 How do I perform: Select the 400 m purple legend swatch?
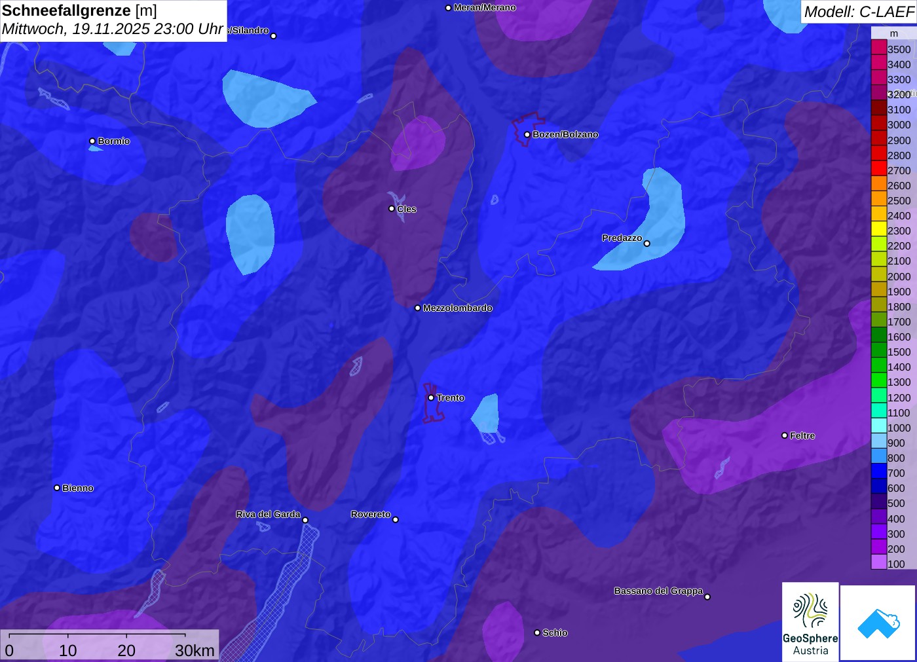pos(879,517)
